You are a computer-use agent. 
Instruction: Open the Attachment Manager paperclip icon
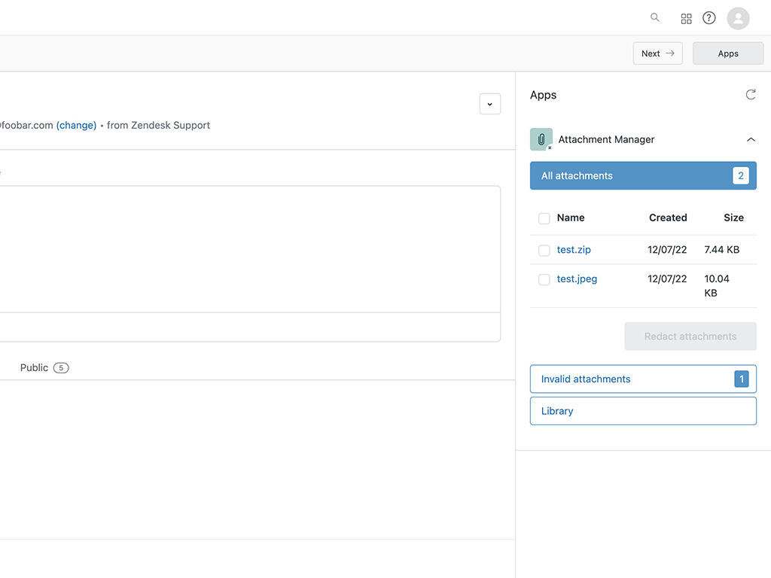541,139
